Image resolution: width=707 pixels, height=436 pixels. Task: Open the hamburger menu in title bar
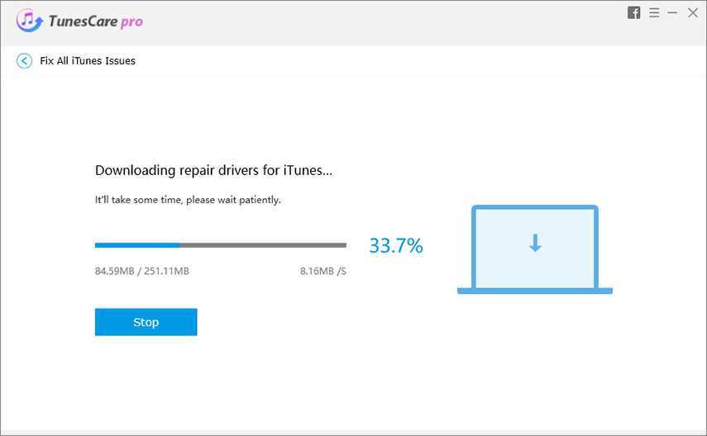(x=654, y=13)
